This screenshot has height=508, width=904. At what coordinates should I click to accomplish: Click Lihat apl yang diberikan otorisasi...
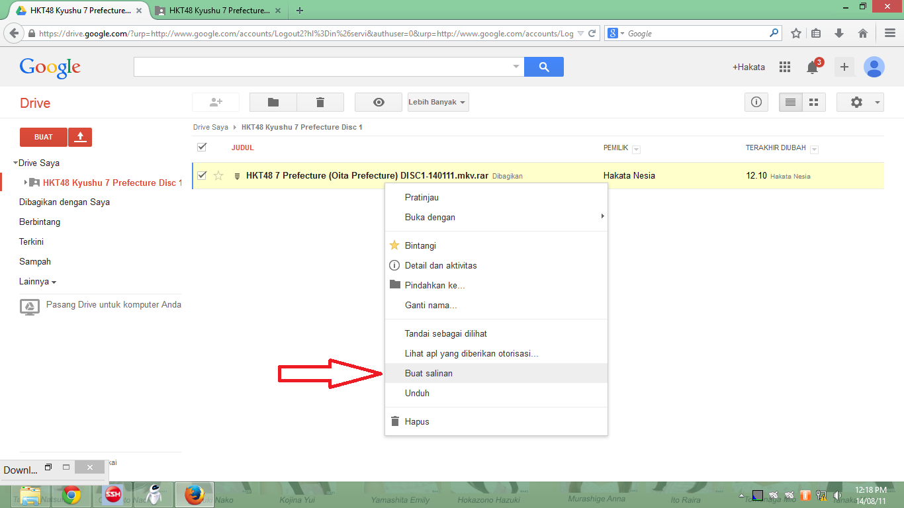pyautogui.click(x=496, y=353)
